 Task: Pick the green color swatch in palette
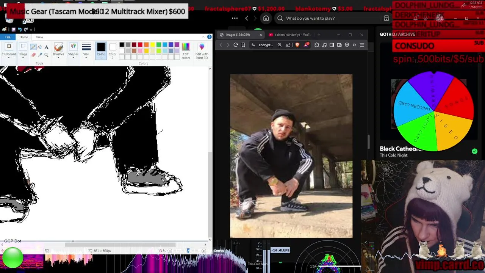coord(158,45)
